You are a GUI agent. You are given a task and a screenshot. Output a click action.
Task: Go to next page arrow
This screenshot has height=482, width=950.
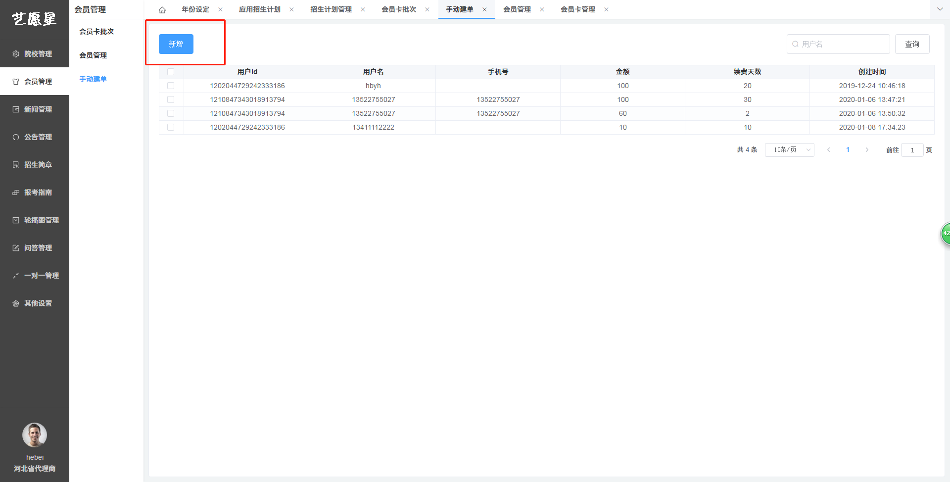point(867,150)
